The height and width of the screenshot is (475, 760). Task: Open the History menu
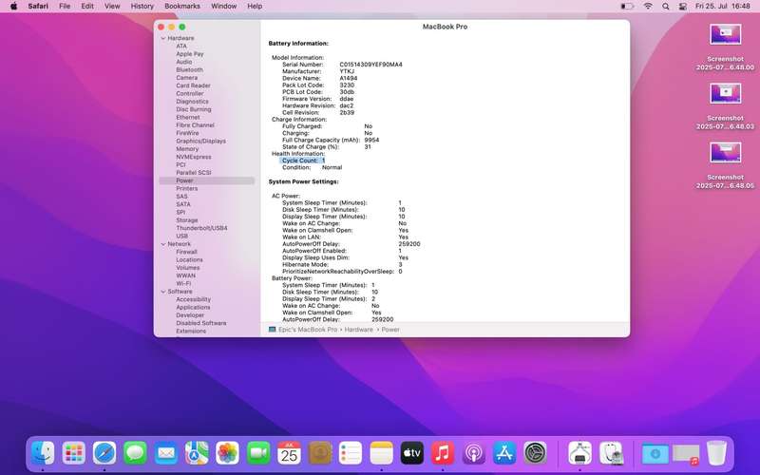[x=142, y=7]
